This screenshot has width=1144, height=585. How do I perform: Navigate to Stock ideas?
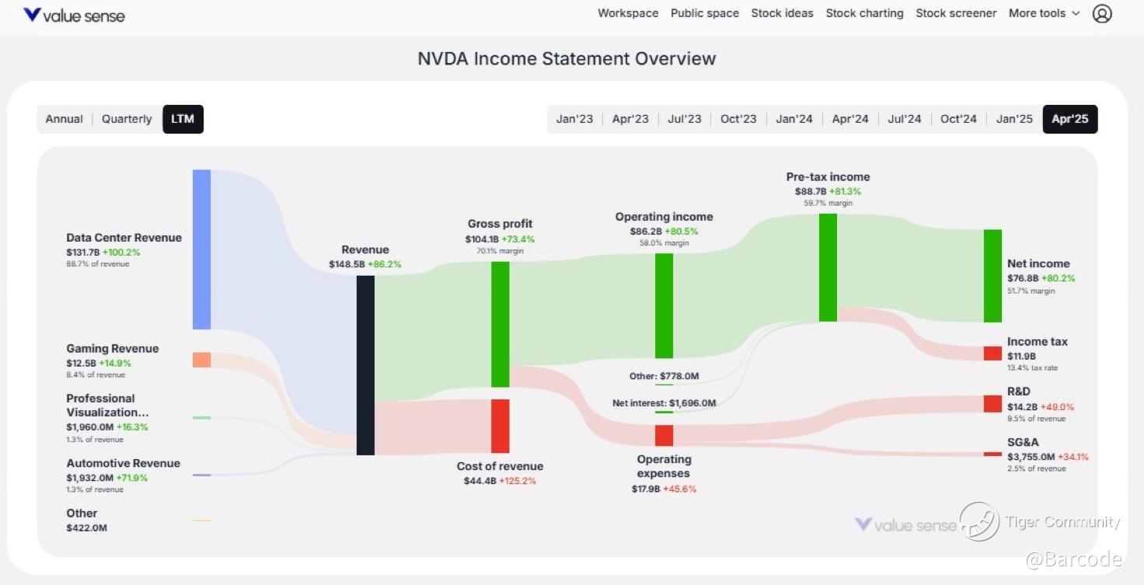(783, 13)
